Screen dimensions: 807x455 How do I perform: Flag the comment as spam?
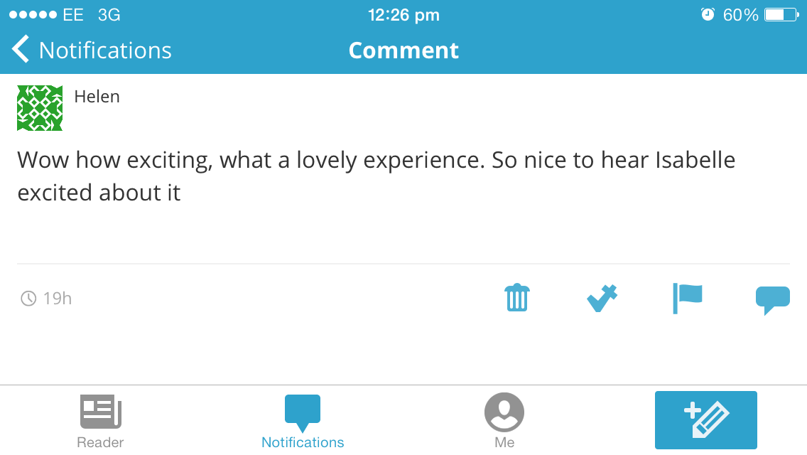click(x=687, y=297)
